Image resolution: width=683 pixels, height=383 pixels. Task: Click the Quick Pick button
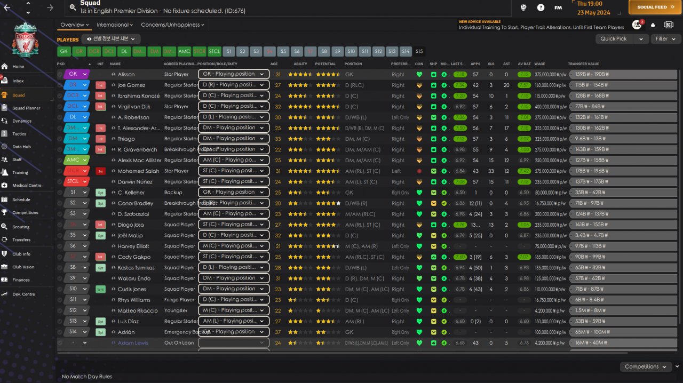pos(614,39)
